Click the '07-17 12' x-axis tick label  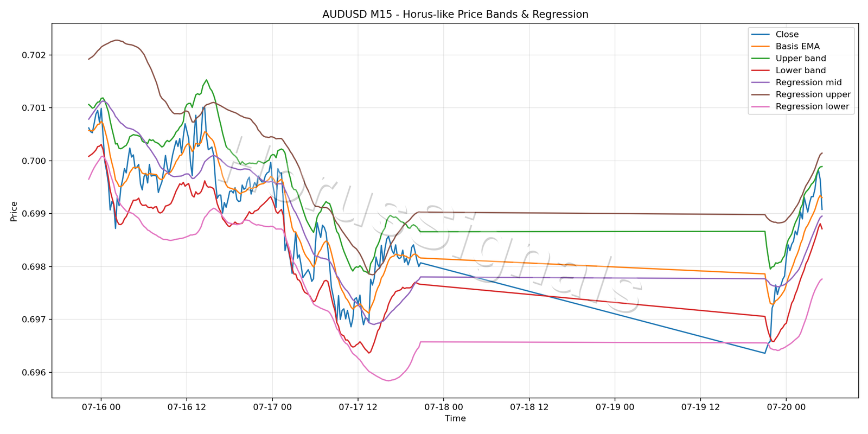(358, 407)
